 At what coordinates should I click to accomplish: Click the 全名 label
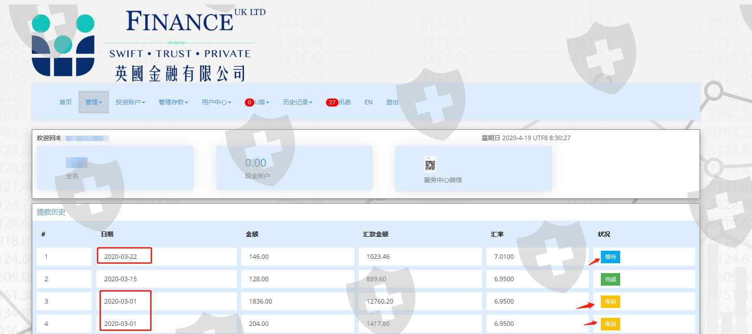72,176
